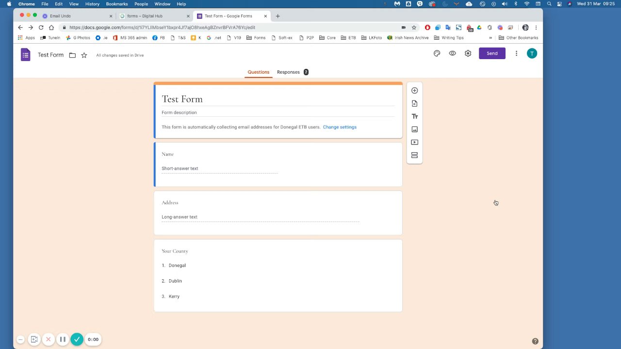
Task: Click the camera icon in the address bar
Action: point(404,28)
